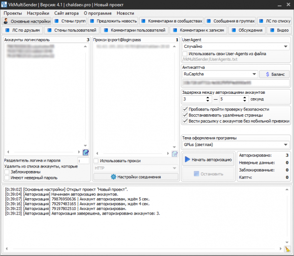This screenshot has height=256, width=294.
Task: Open О программе menu
Action: click(98, 13)
